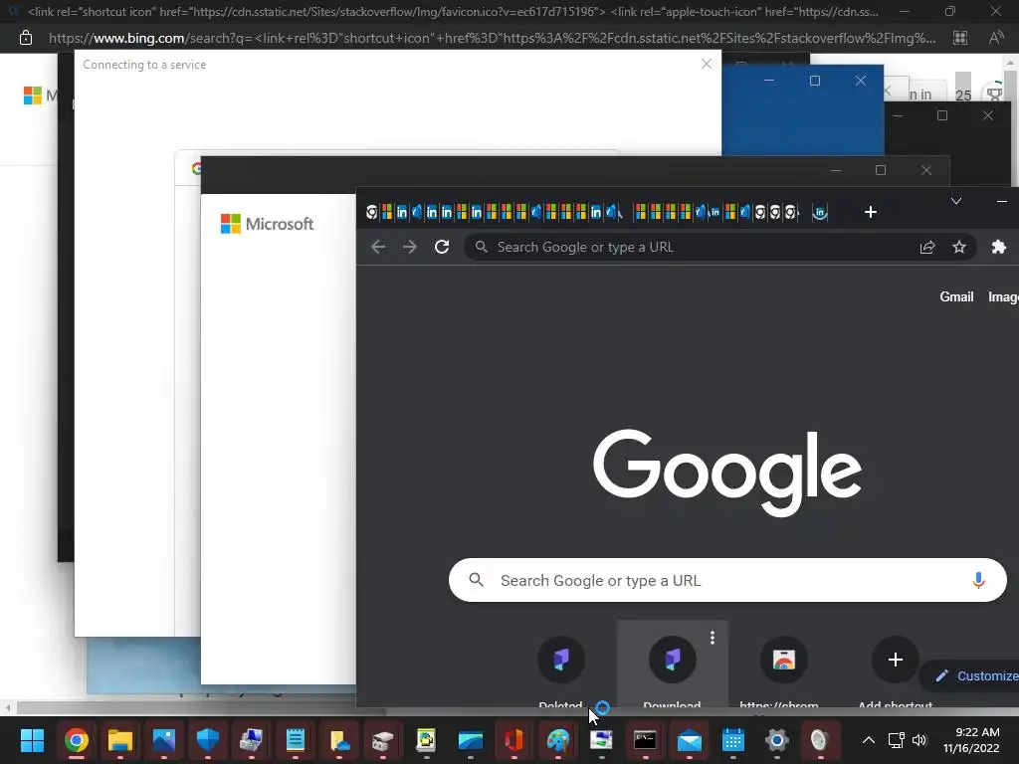
Task: Open Google Chrome from the taskbar
Action: (76, 740)
